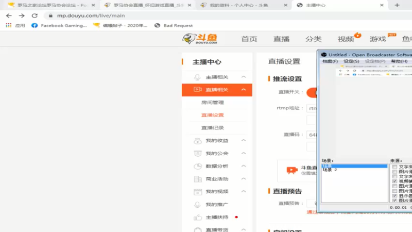The image size is (412, 232).
Task: Open the 房间管理 sidebar link
Action: (x=213, y=103)
